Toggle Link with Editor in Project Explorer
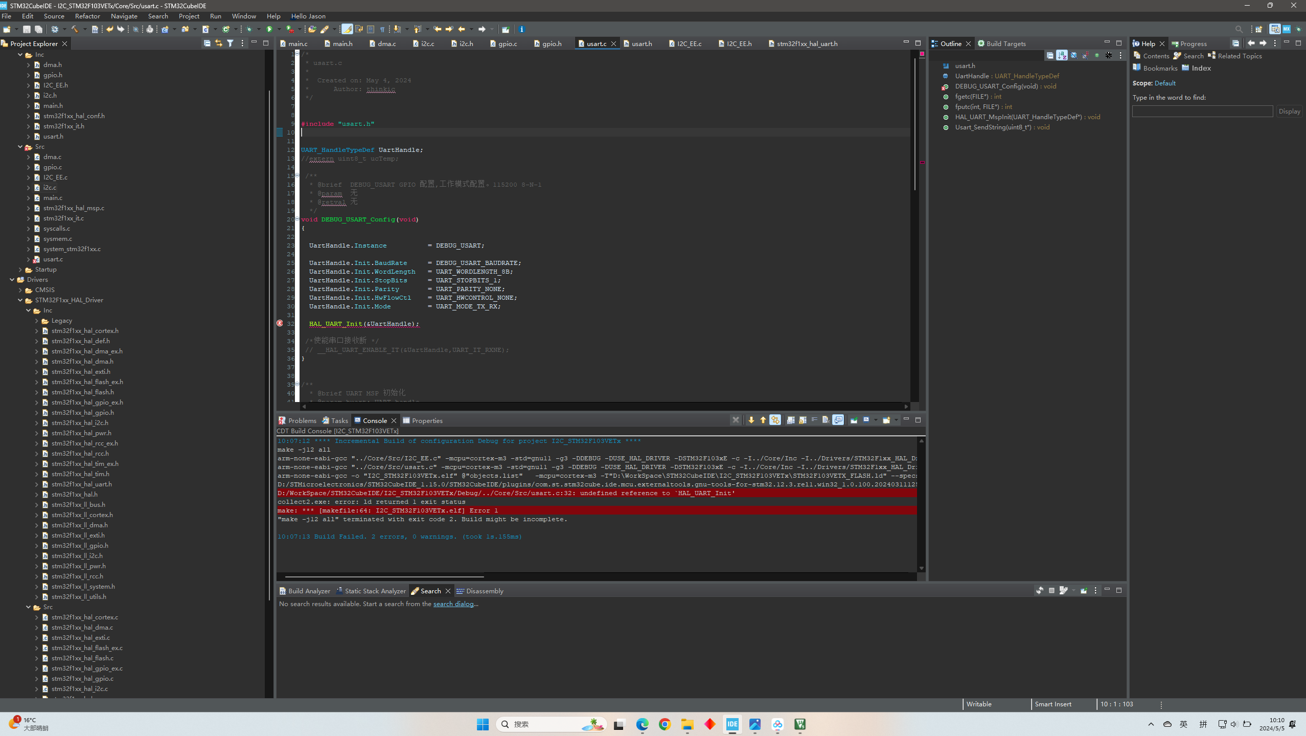1306x736 pixels. tap(219, 43)
